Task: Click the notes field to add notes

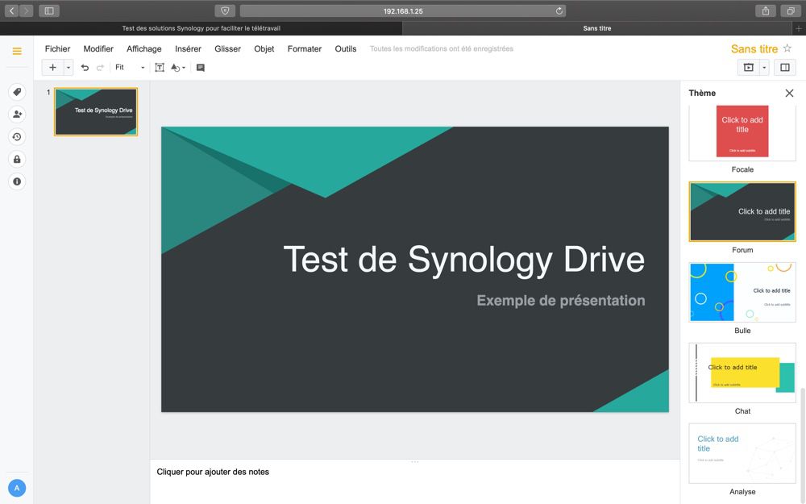Action: [x=415, y=481]
